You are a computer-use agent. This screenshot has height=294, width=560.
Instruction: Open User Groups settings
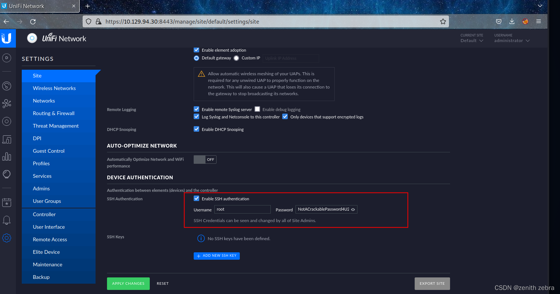point(59,201)
